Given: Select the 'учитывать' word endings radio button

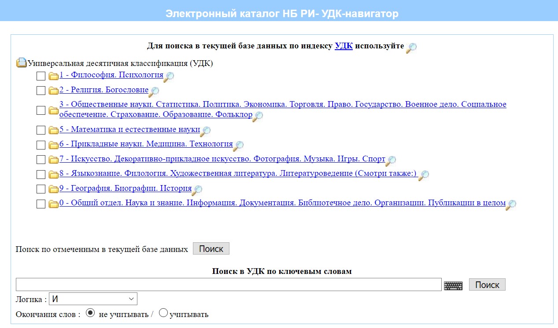Looking at the screenshot, I should 163,313.
